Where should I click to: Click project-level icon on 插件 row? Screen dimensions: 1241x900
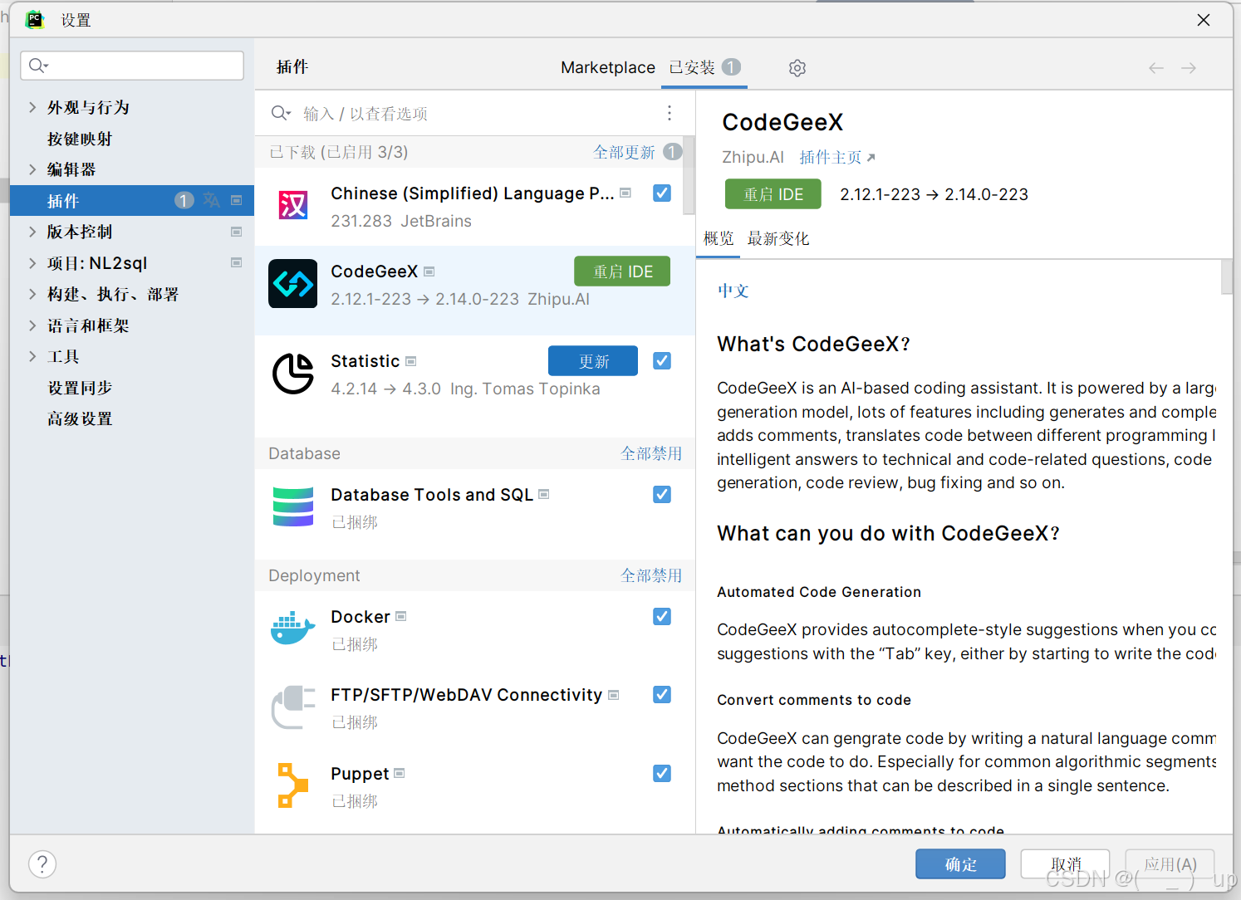point(237,200)
